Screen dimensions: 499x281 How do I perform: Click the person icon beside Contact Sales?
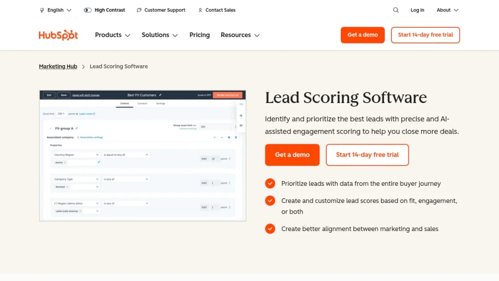pyautogui.click(x=200, y=10)
